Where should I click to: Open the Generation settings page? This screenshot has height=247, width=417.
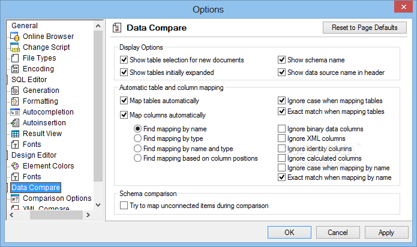pos(41,91)
